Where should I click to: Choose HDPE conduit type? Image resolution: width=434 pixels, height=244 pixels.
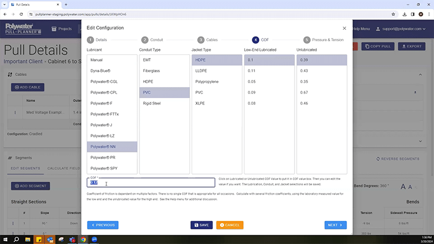click(x=164, y=82)
